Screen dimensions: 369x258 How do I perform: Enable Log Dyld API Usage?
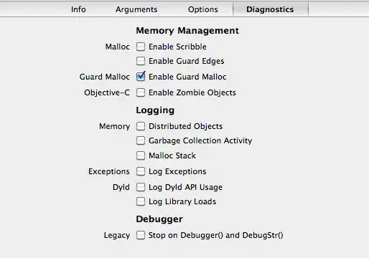(141, 187)
